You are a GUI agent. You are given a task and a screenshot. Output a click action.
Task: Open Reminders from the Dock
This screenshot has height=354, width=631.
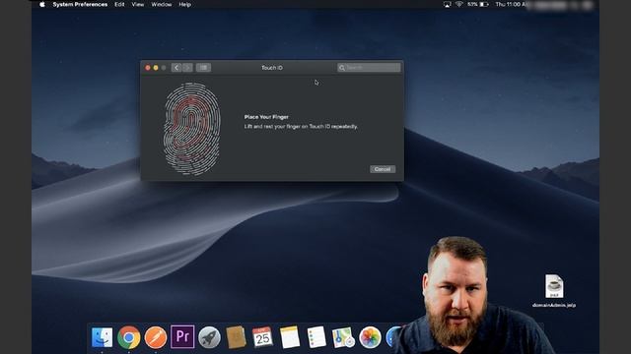316,336
